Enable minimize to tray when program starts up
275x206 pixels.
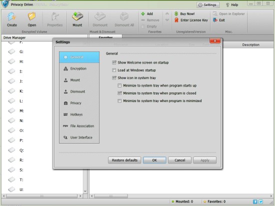coord(119,85)
